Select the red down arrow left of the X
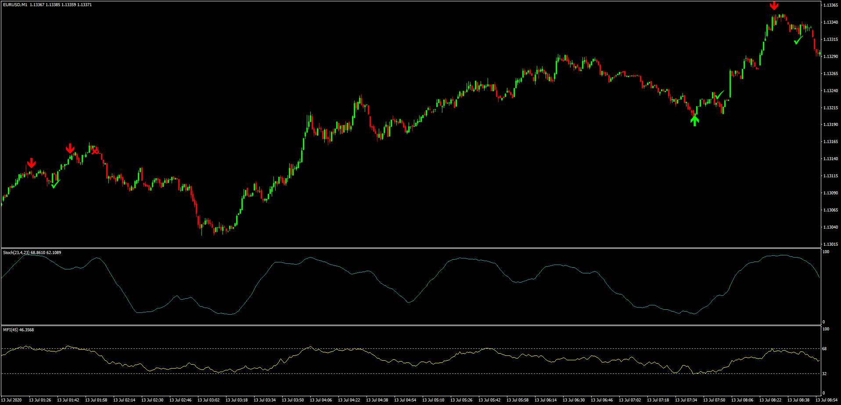Viewport: 841px width, 405px height. pyautogui.click(x=70, y=148)
